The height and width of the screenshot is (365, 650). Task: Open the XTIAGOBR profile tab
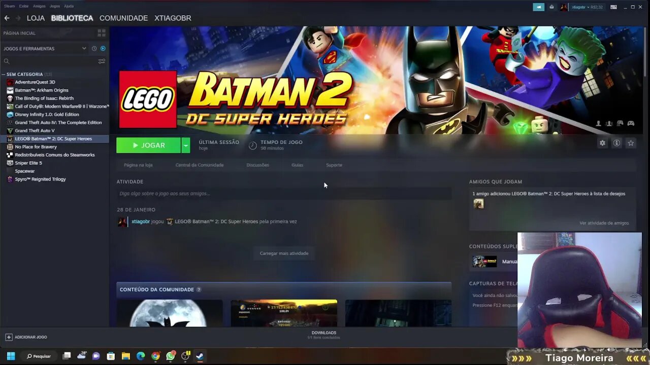pyautogui.click(x=173, y=18)
